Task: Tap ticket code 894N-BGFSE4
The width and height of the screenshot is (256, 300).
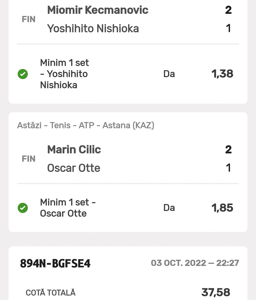Action: [55, 263]
